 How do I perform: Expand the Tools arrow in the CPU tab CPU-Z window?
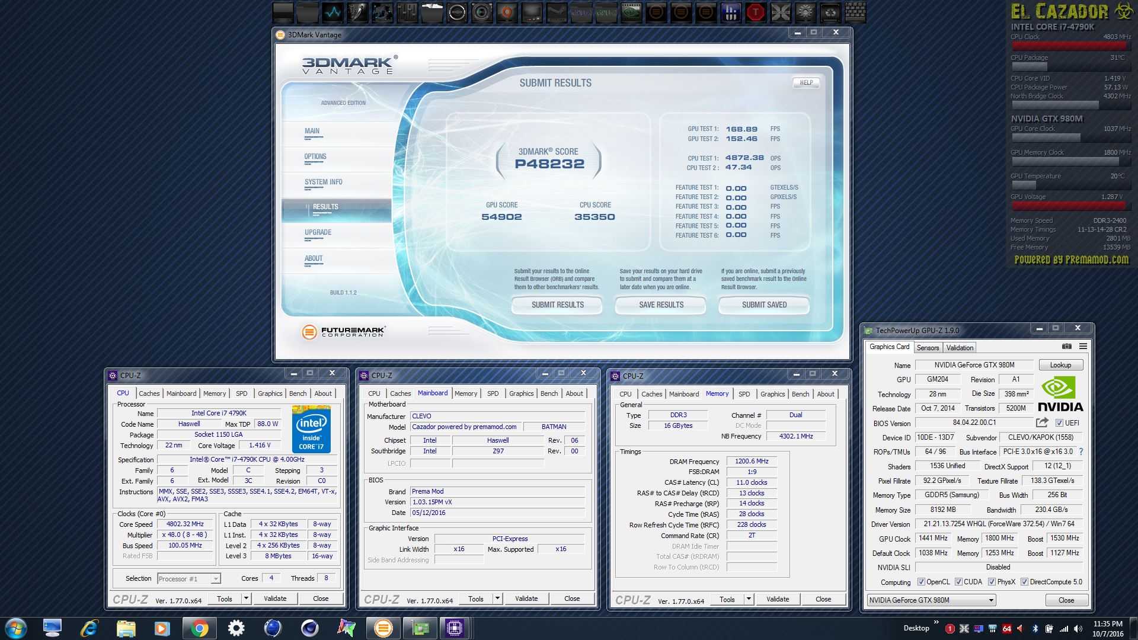246,599
